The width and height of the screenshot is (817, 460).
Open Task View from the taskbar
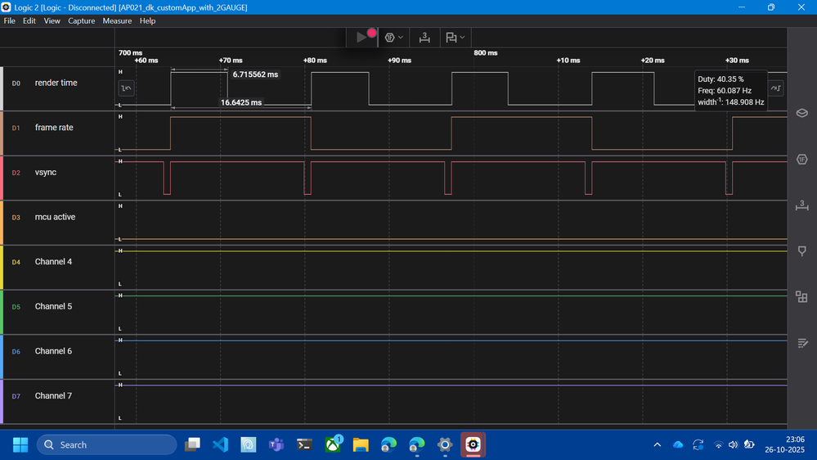pos(193,445)
